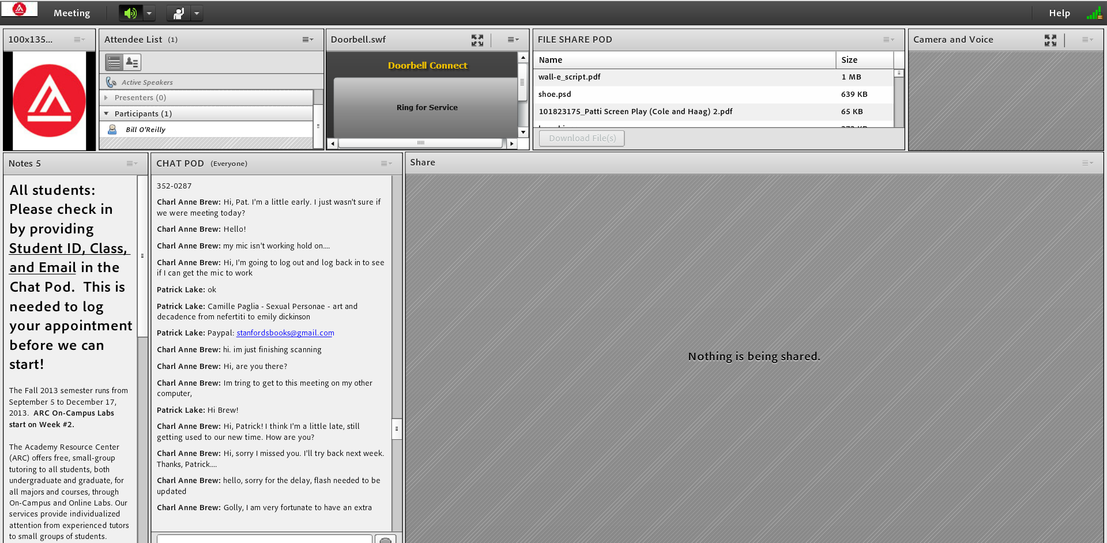Click Doorbell pod scroll left arrow
1107x543 pixels.
pos(332,143)
